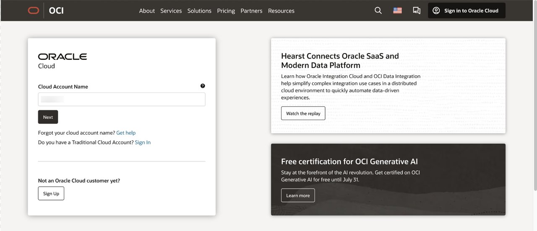537x231 pixels.
Task: Open the search magnifier icon
Action: (378, 10)
